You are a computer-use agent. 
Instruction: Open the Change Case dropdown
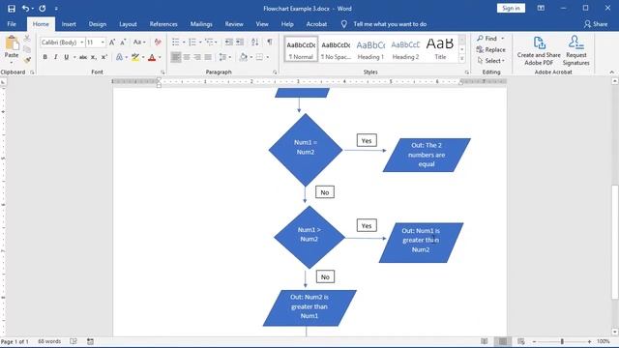139,43
